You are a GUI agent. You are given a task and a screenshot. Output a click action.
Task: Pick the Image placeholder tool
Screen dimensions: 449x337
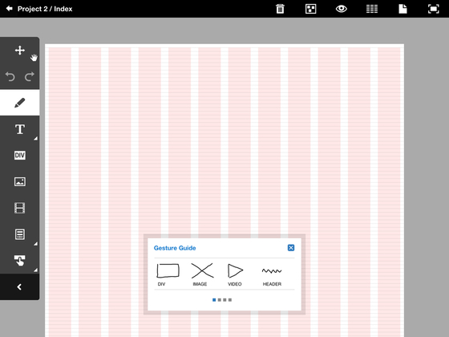[x=20, y=181]
